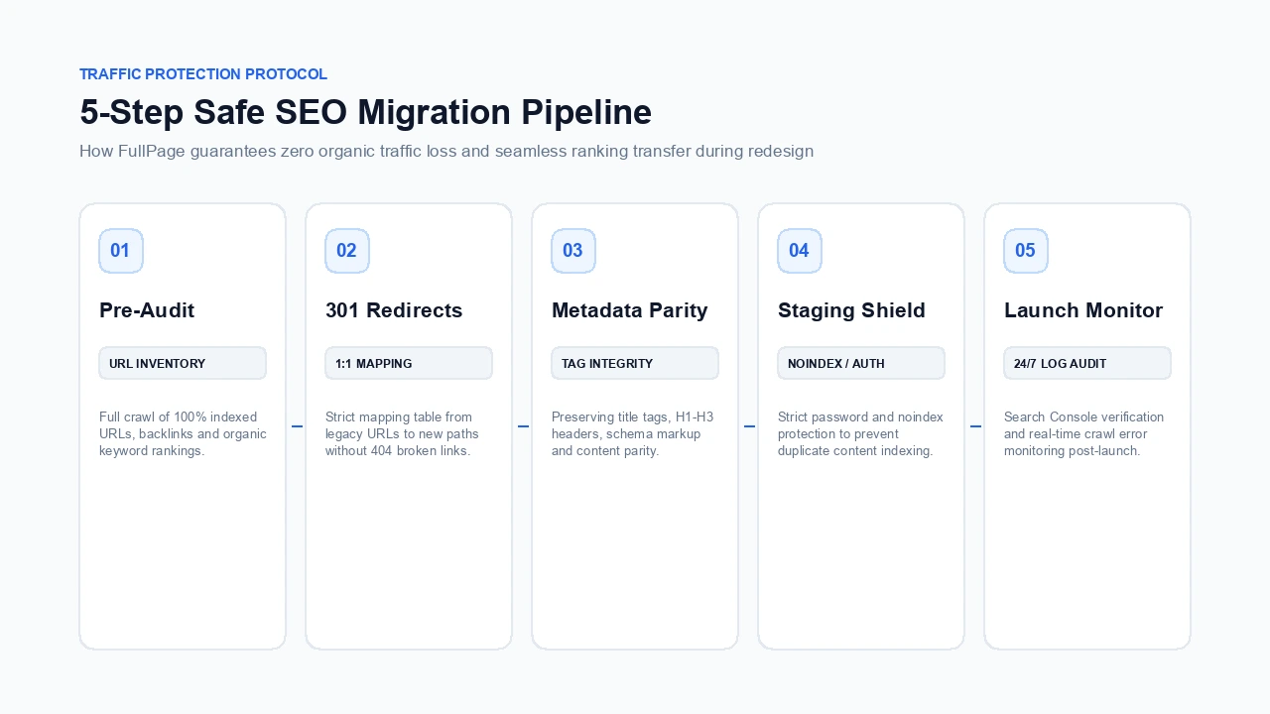Click the 01 step number badge
1270x714 pixels.
tap(121, 251)
